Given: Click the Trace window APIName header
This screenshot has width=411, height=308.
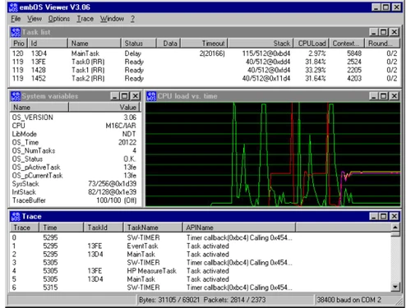Looking at the screenshot, I should pos(239,228).
